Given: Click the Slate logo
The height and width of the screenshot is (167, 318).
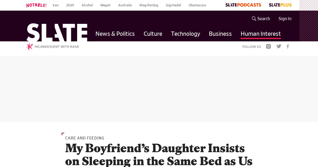Looking at the screenshot, I should 57,32.
